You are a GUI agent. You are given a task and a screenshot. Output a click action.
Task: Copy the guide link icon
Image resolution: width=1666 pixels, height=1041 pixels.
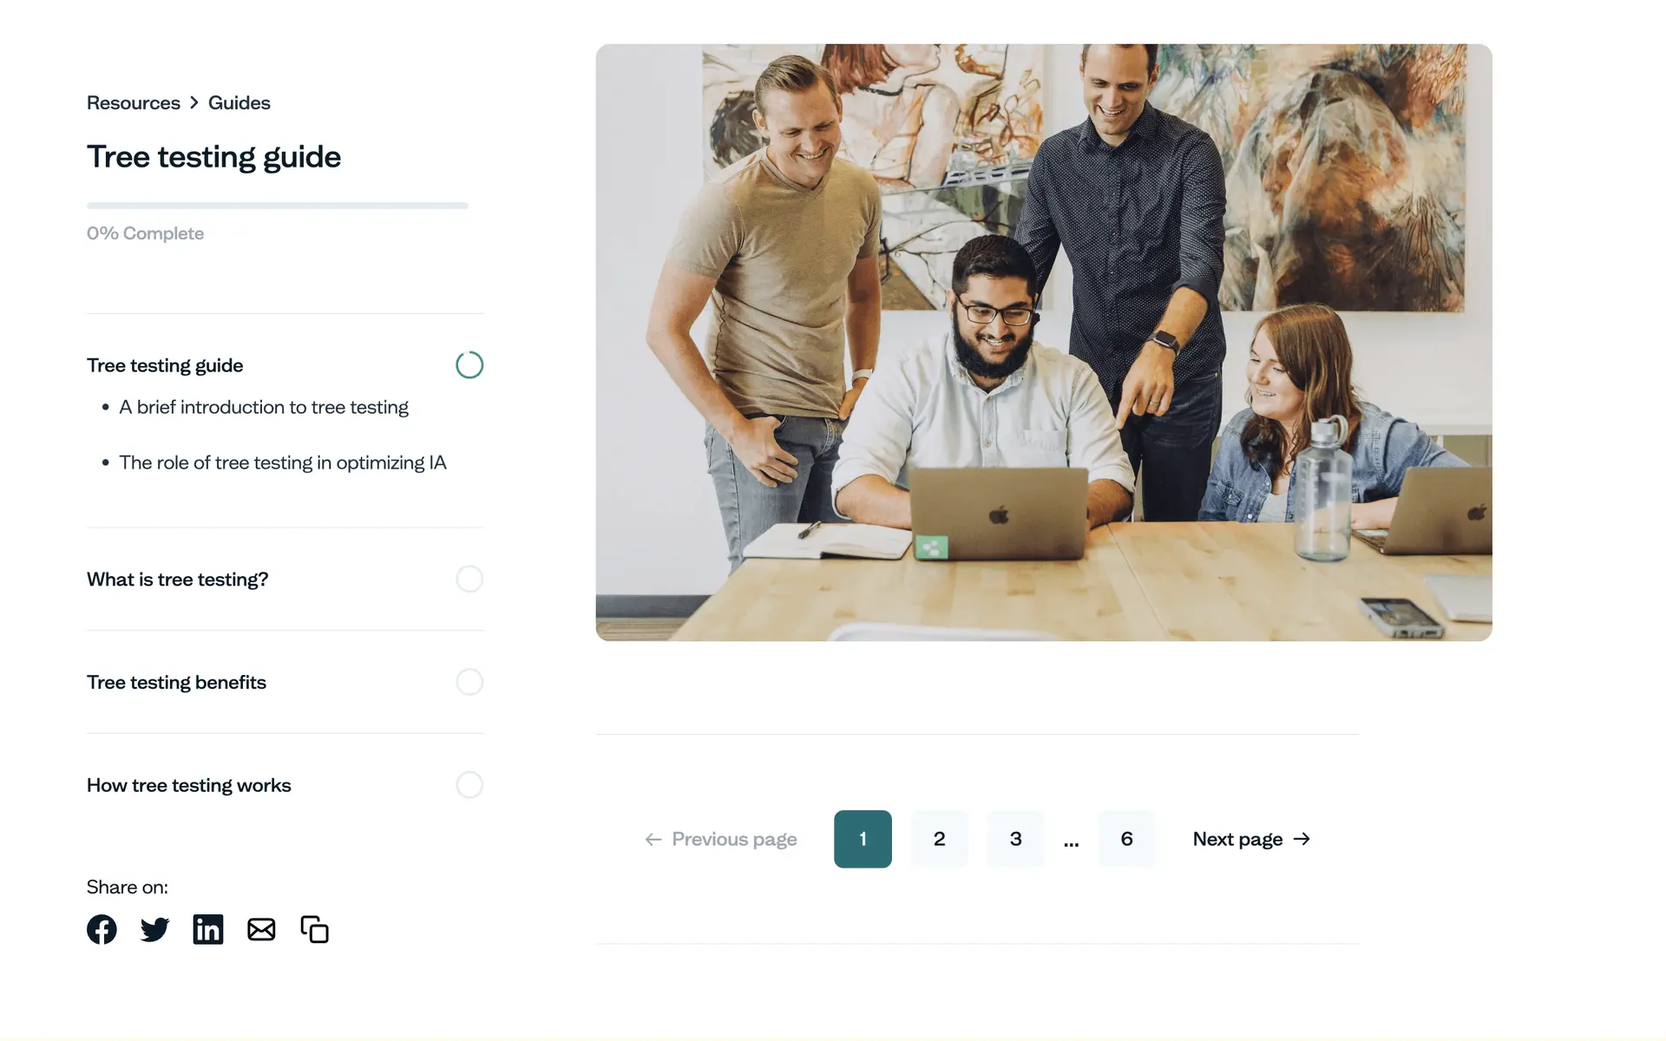click(x=314, y=929)
